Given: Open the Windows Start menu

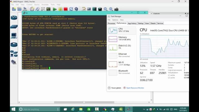Looking at the screenshot, I should 13,109.
